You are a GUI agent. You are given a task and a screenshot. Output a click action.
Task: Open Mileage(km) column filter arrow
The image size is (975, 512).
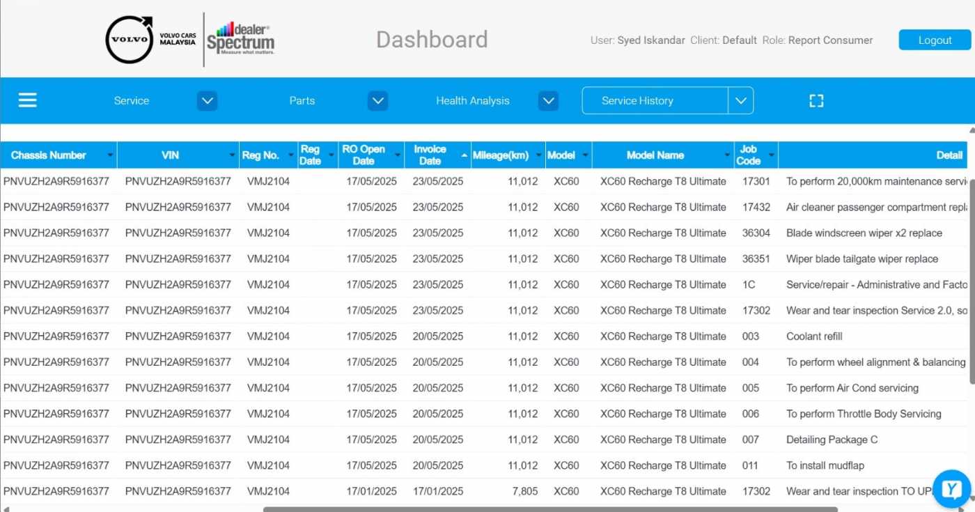tap(538, 155)
